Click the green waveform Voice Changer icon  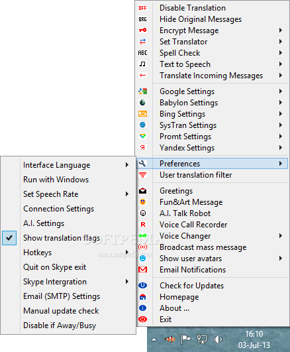[x=142, y=236]
